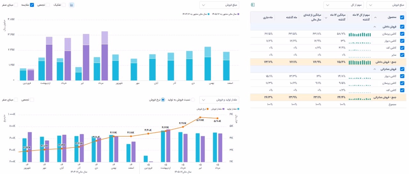Collapse the فروش داخلی group
409x174 pixels.
pos(375,27)
